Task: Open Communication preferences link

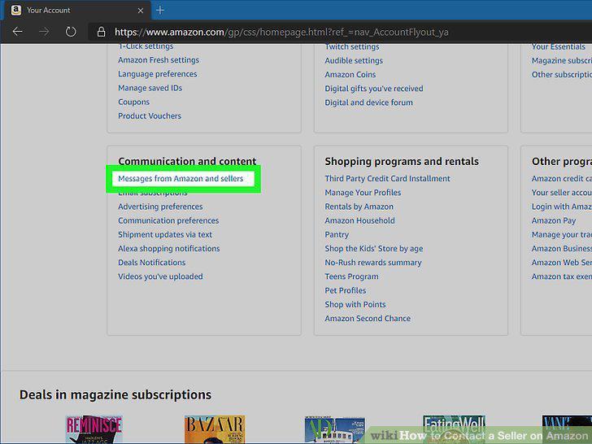Action: point(168,220)
